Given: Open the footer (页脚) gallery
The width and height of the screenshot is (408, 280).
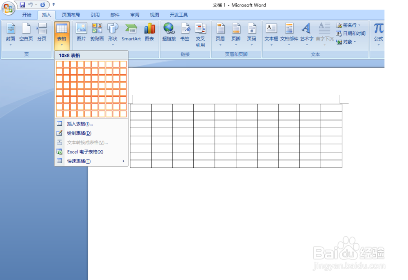Looking at the screenshot, I should 236,34.
